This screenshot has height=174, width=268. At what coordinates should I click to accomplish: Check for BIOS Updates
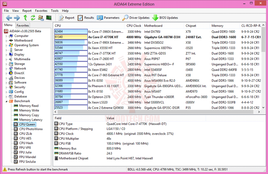(x=165, y=18)
